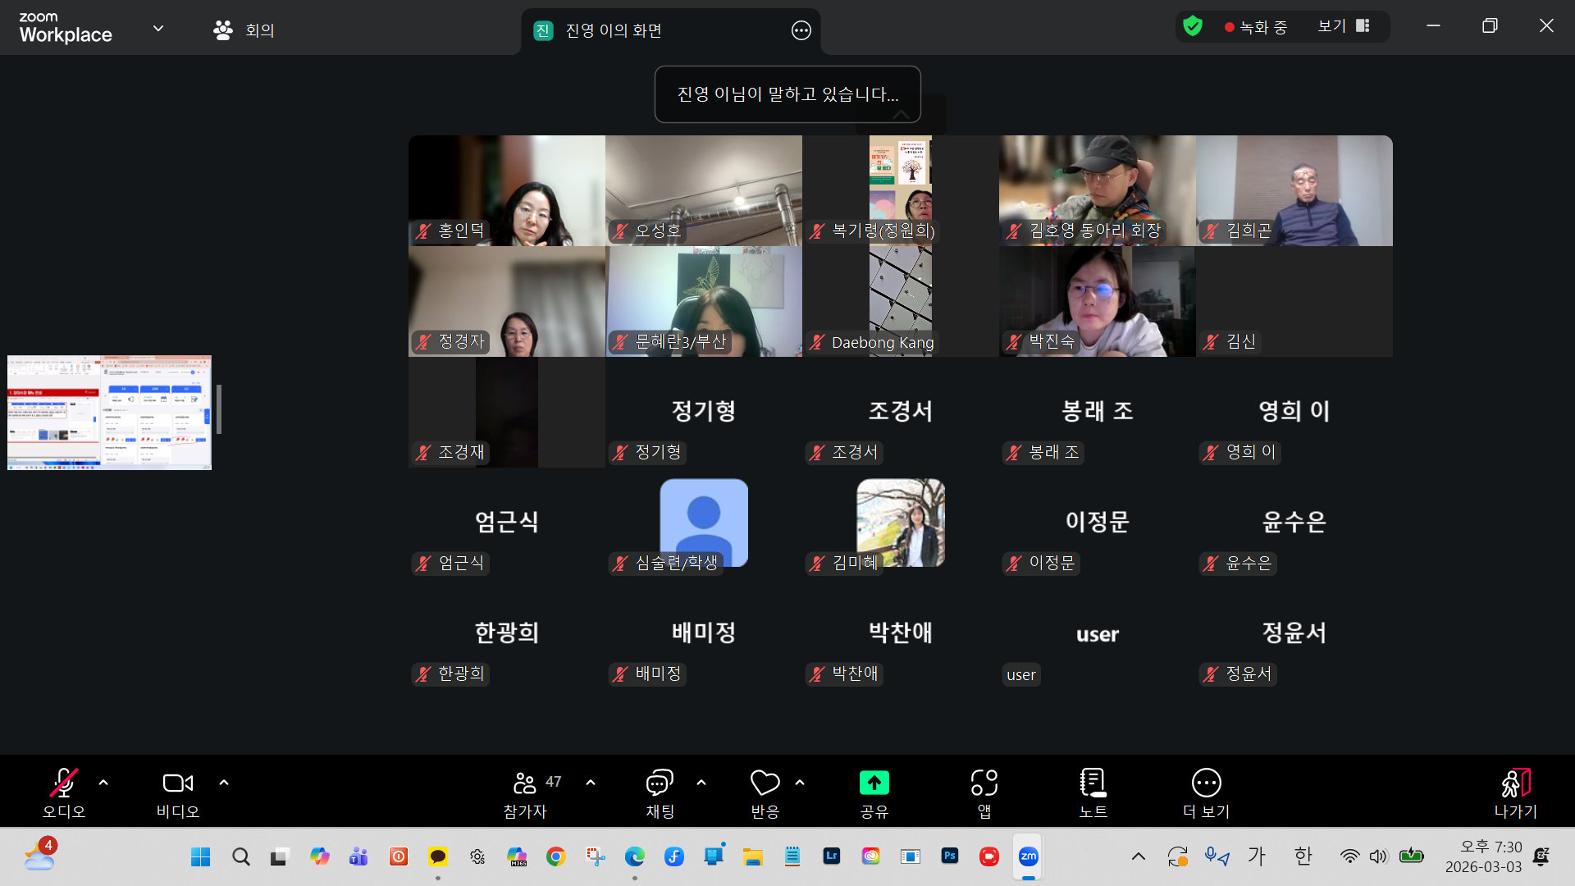Click the 반응 heart reactions icon
The width and height of the screenshot is (1575, 886).
(765, 783)
